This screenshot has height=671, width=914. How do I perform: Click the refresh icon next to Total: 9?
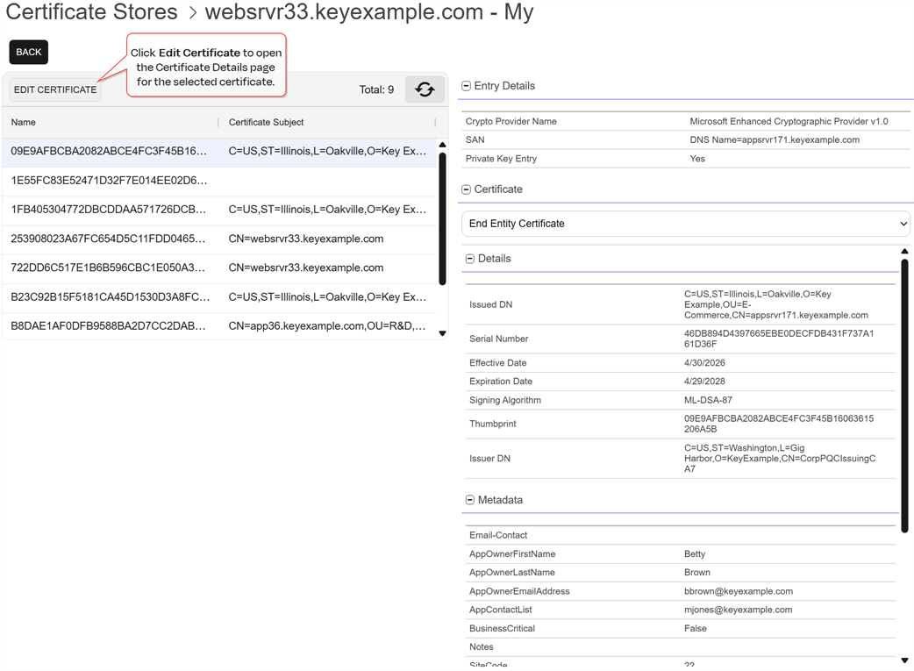click(x=425, y=89)
